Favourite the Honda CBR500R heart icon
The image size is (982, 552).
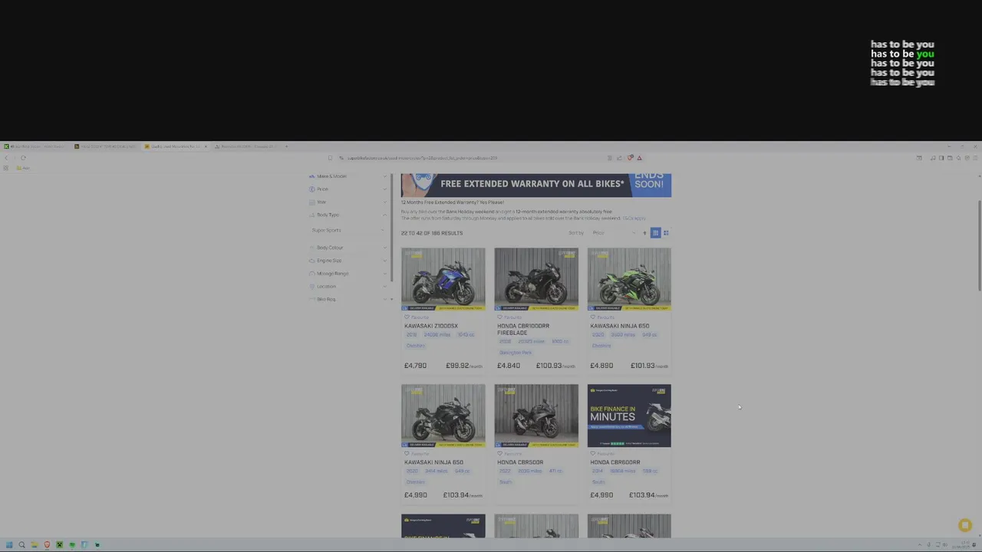(500, 454)
